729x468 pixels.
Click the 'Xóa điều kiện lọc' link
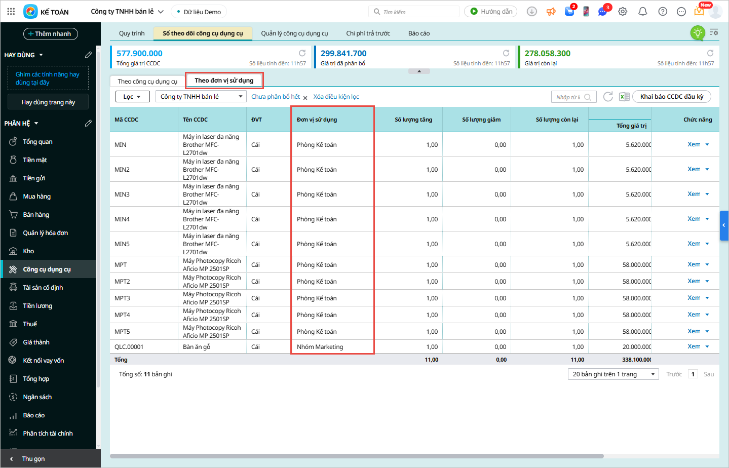(x=336, y=97)
